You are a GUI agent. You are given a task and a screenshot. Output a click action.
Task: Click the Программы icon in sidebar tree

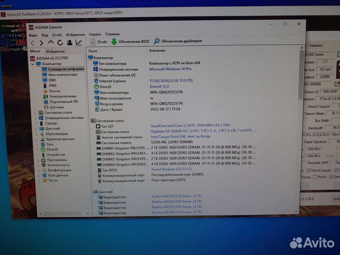pyautogui.click(x=43, y=160)
